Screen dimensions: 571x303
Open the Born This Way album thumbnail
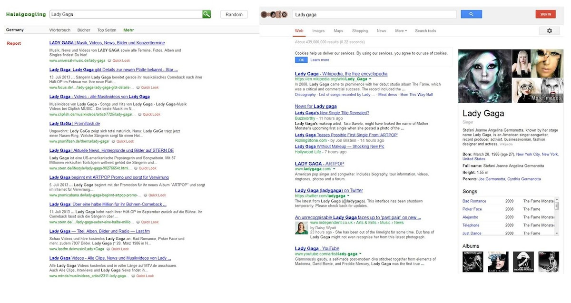click(x=473, y=262)
